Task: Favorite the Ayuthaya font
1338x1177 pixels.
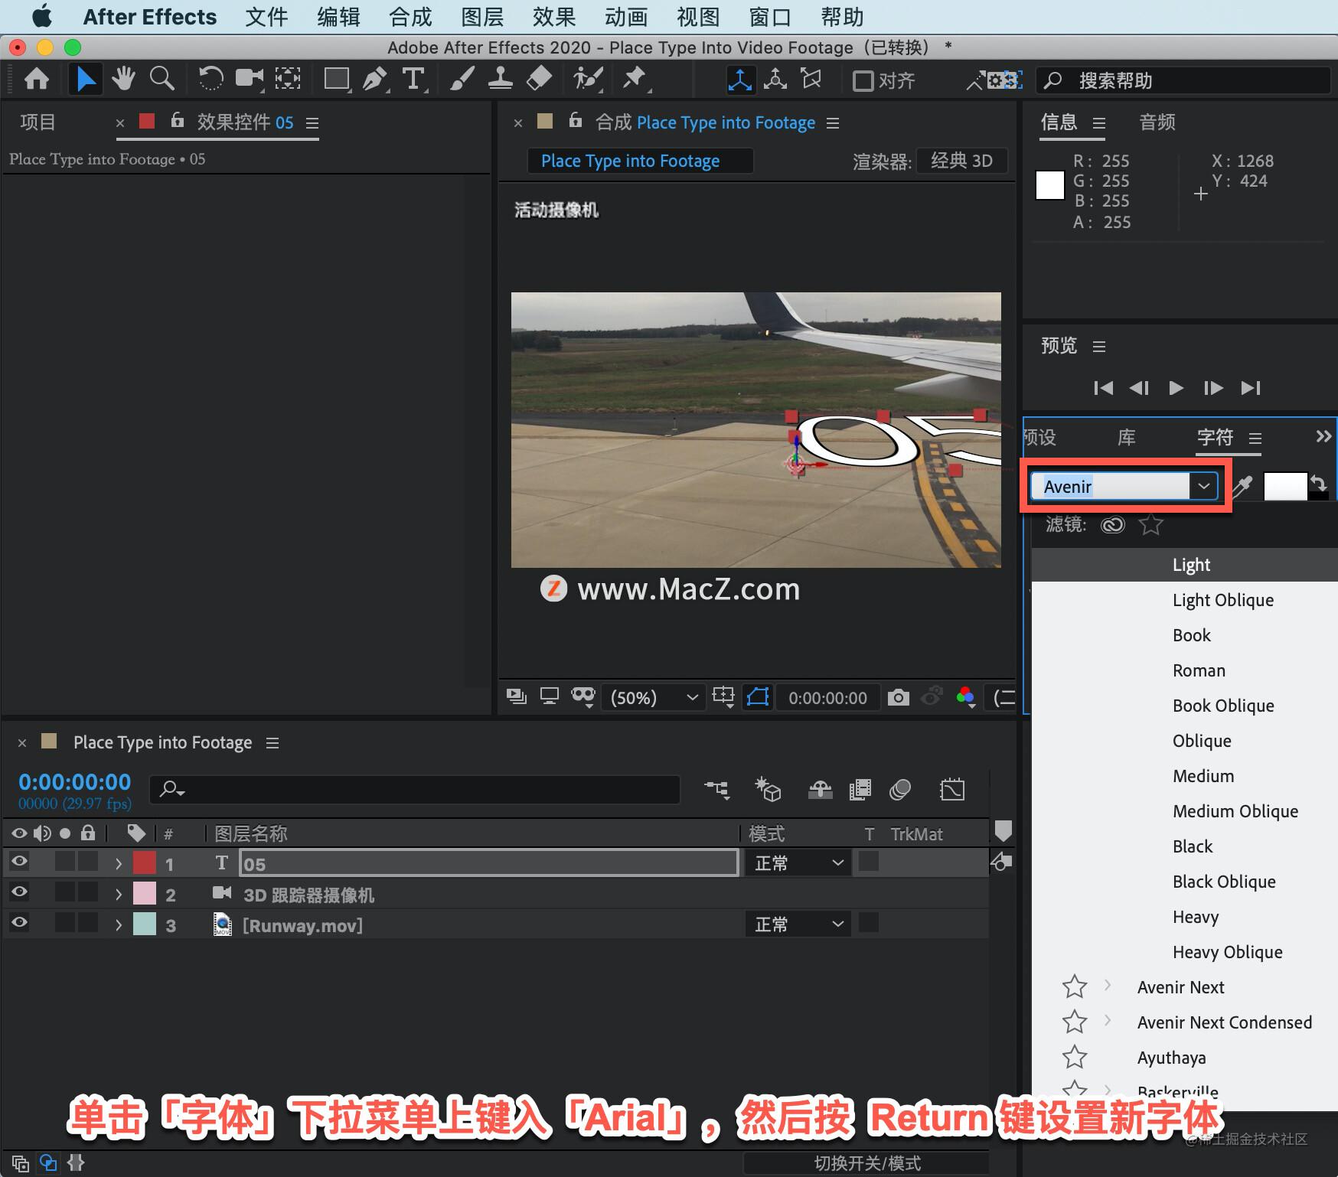Action: tap(1075, 1057)
